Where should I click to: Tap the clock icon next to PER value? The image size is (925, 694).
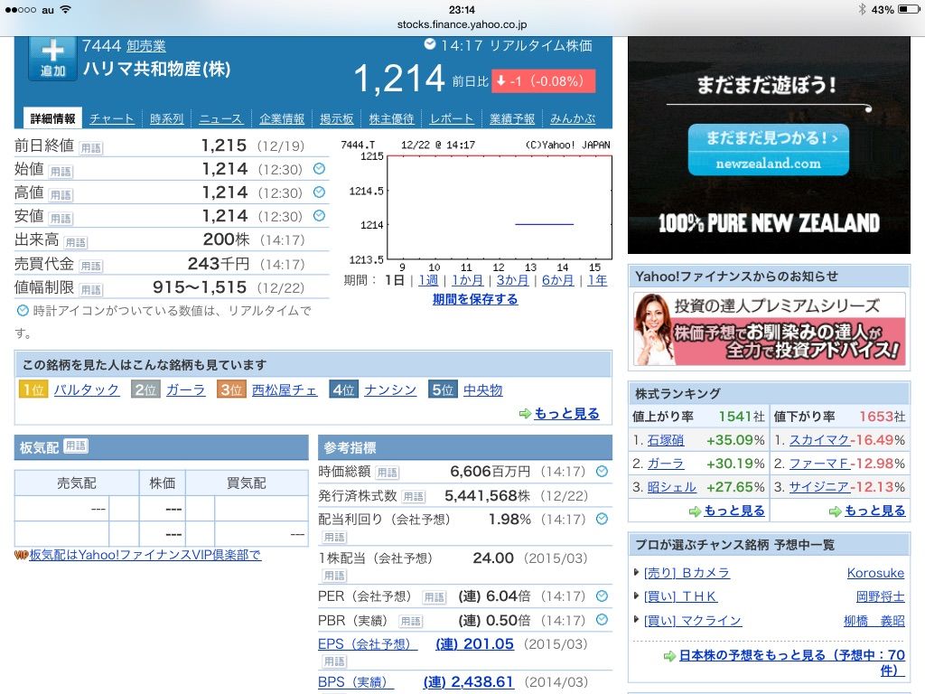pos(602,596)
